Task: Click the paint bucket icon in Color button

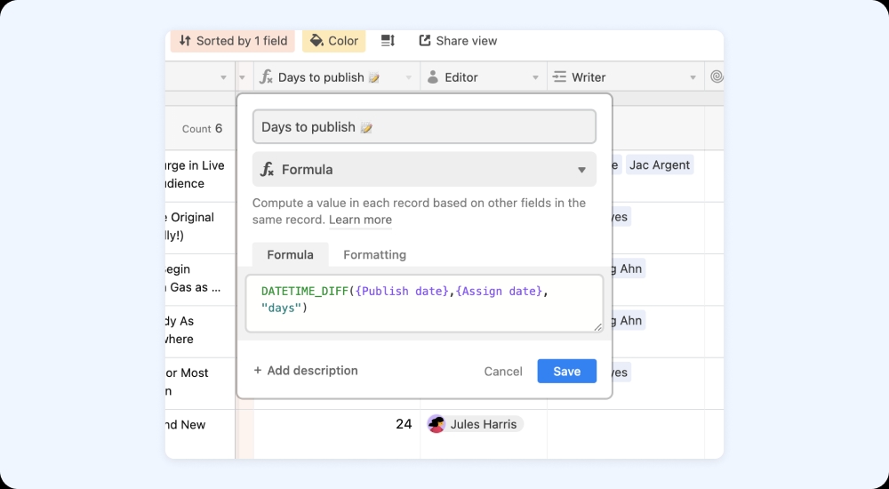Action: pos(316,41)
